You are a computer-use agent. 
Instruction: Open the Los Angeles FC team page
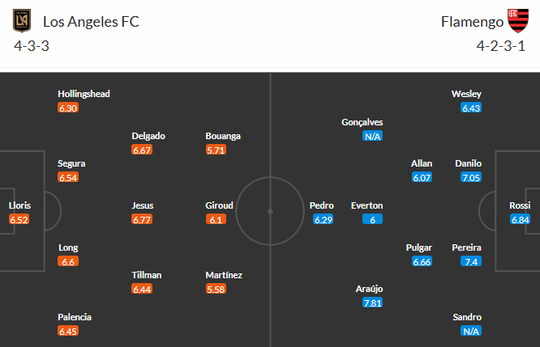(92, 22)
